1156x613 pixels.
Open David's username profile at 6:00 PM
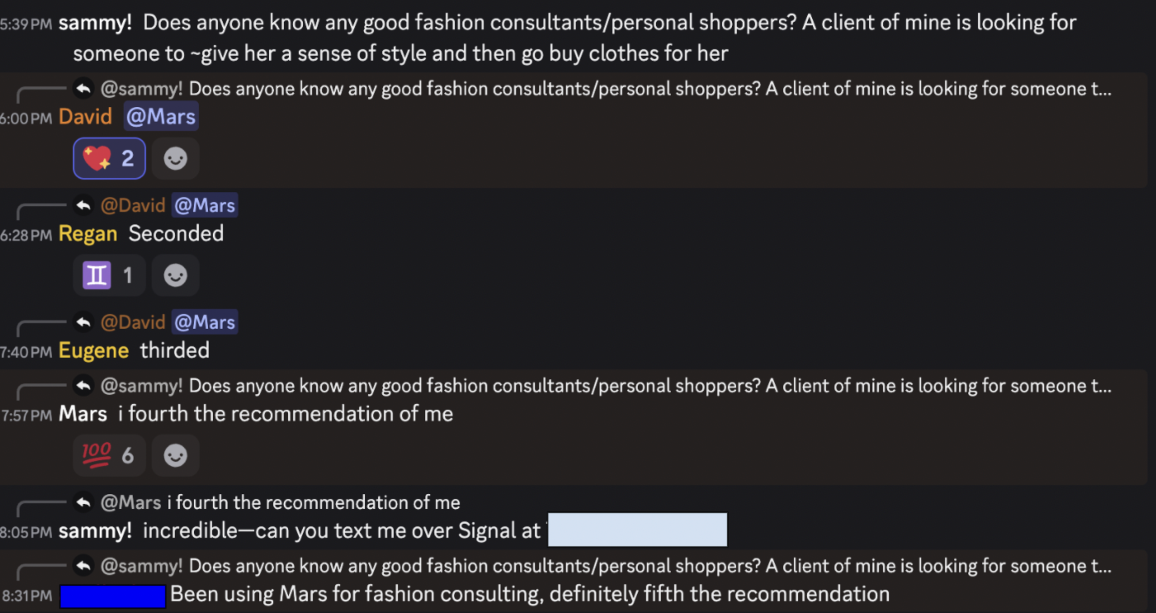(x=85, y=117)
